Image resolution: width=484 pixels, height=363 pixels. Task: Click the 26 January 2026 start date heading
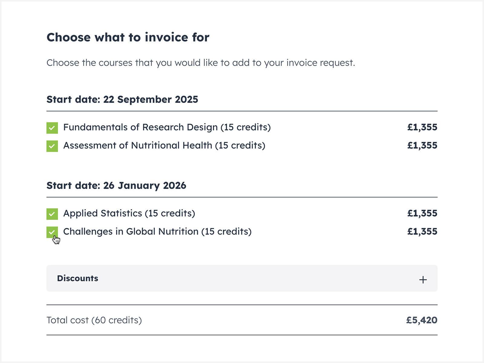click(116, 185)
